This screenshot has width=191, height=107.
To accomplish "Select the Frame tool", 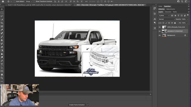I will click(2, 26).
